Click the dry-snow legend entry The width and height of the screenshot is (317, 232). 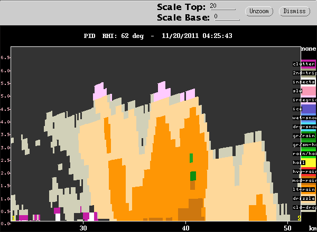click(x=304, y=127)
